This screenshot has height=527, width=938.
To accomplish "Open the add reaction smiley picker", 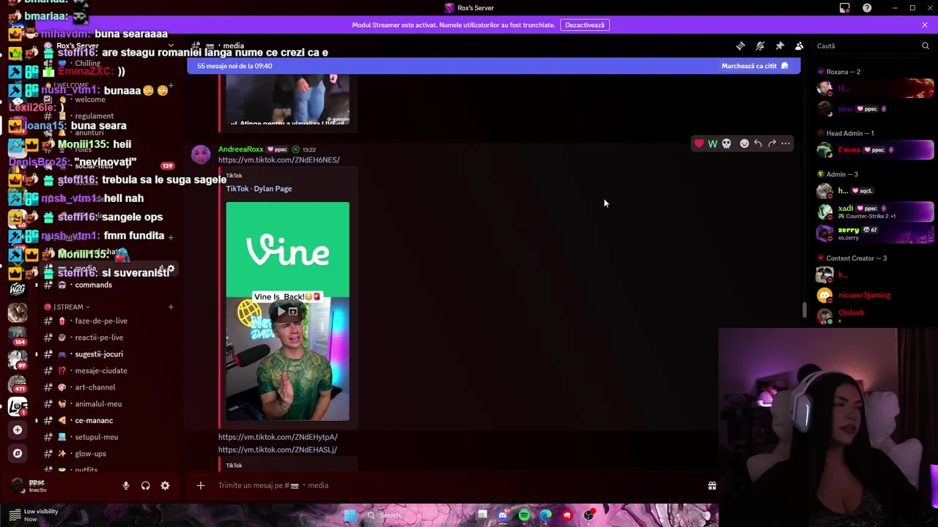I will (x=745, y=143).
